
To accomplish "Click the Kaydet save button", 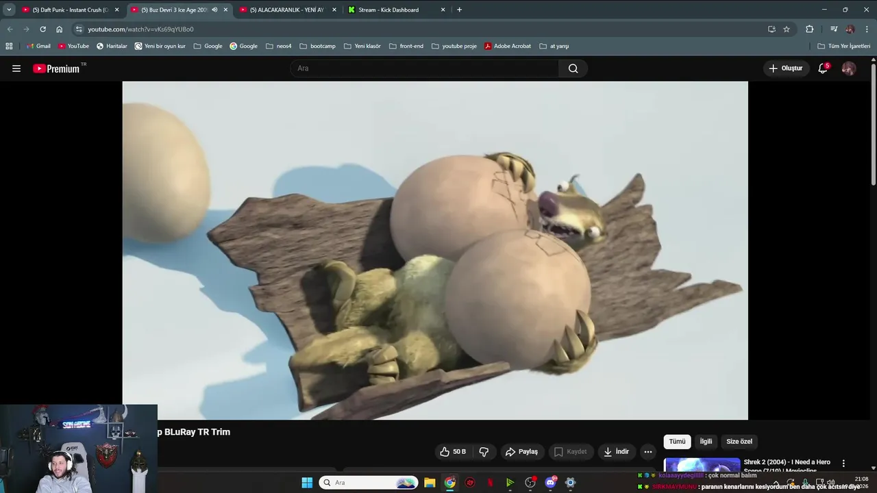I will 570,452.
